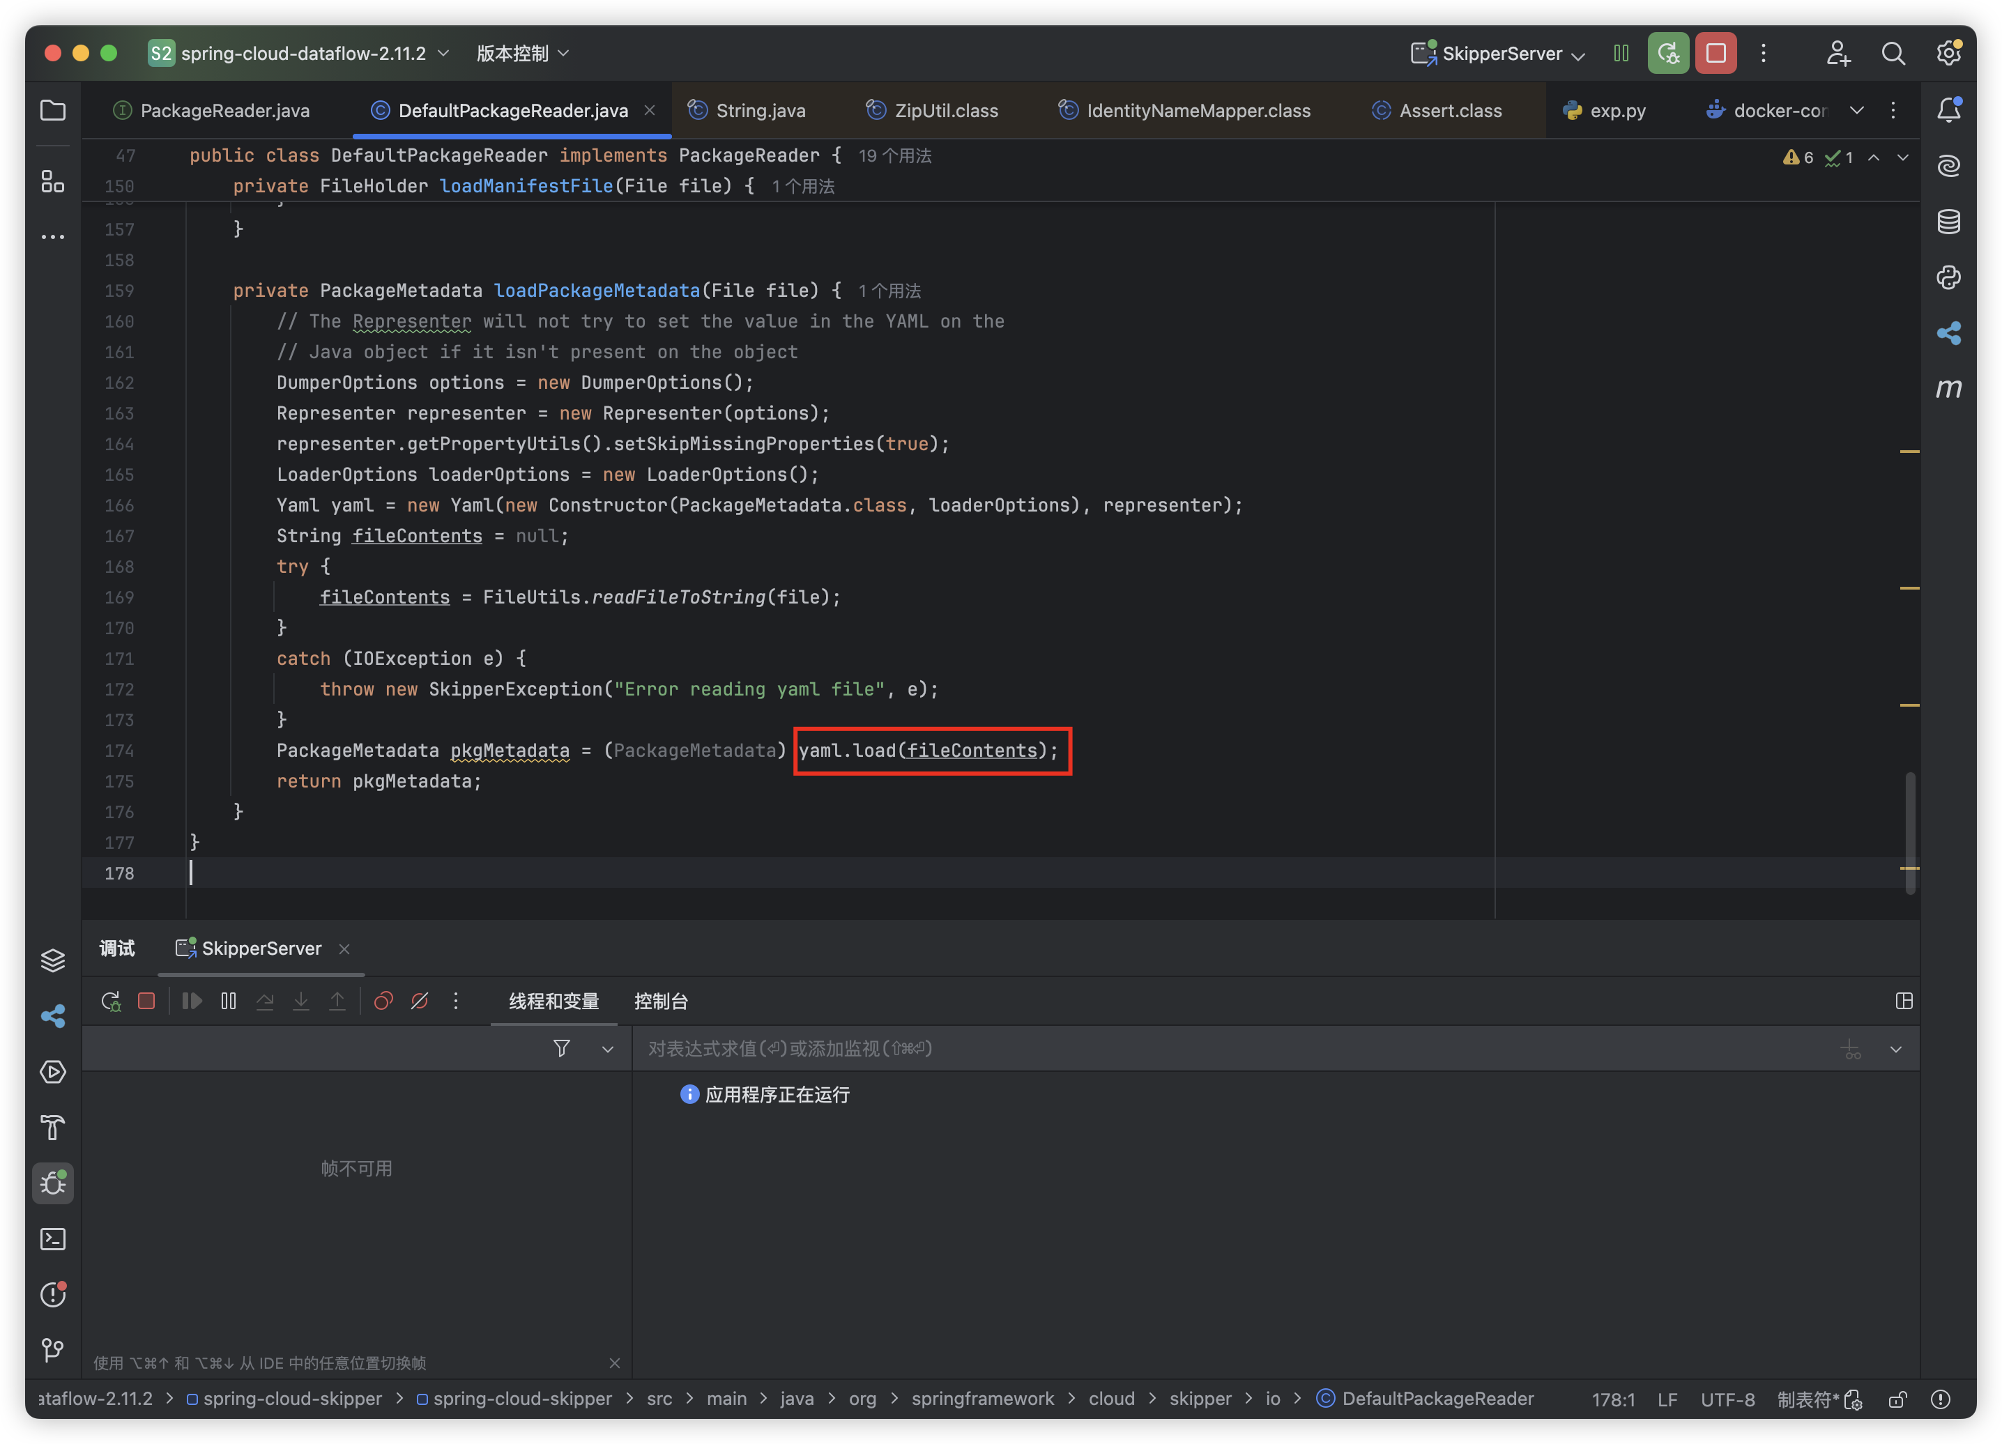Screen dimensions: 2002x1444
Task: Expand the thread filter dropdown chevron
Action: (x=607, y=1049)
